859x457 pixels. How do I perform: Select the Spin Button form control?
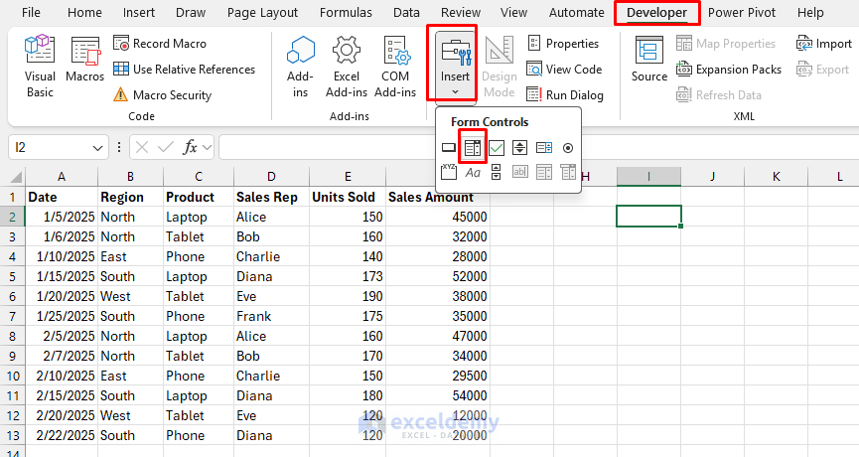(x=520, y=147)
